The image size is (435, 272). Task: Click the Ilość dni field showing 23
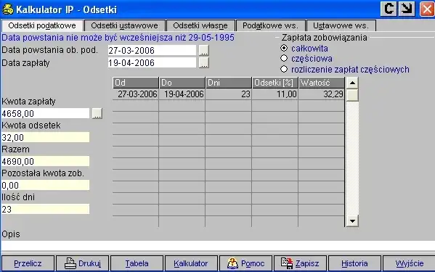click(x=46, y=209)
